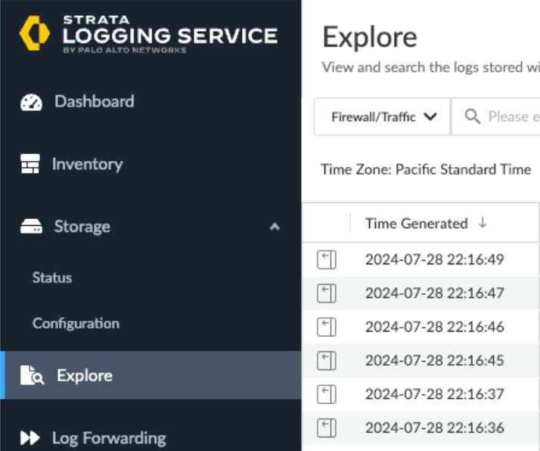Open the Status page under Storage

click(52, 278)
